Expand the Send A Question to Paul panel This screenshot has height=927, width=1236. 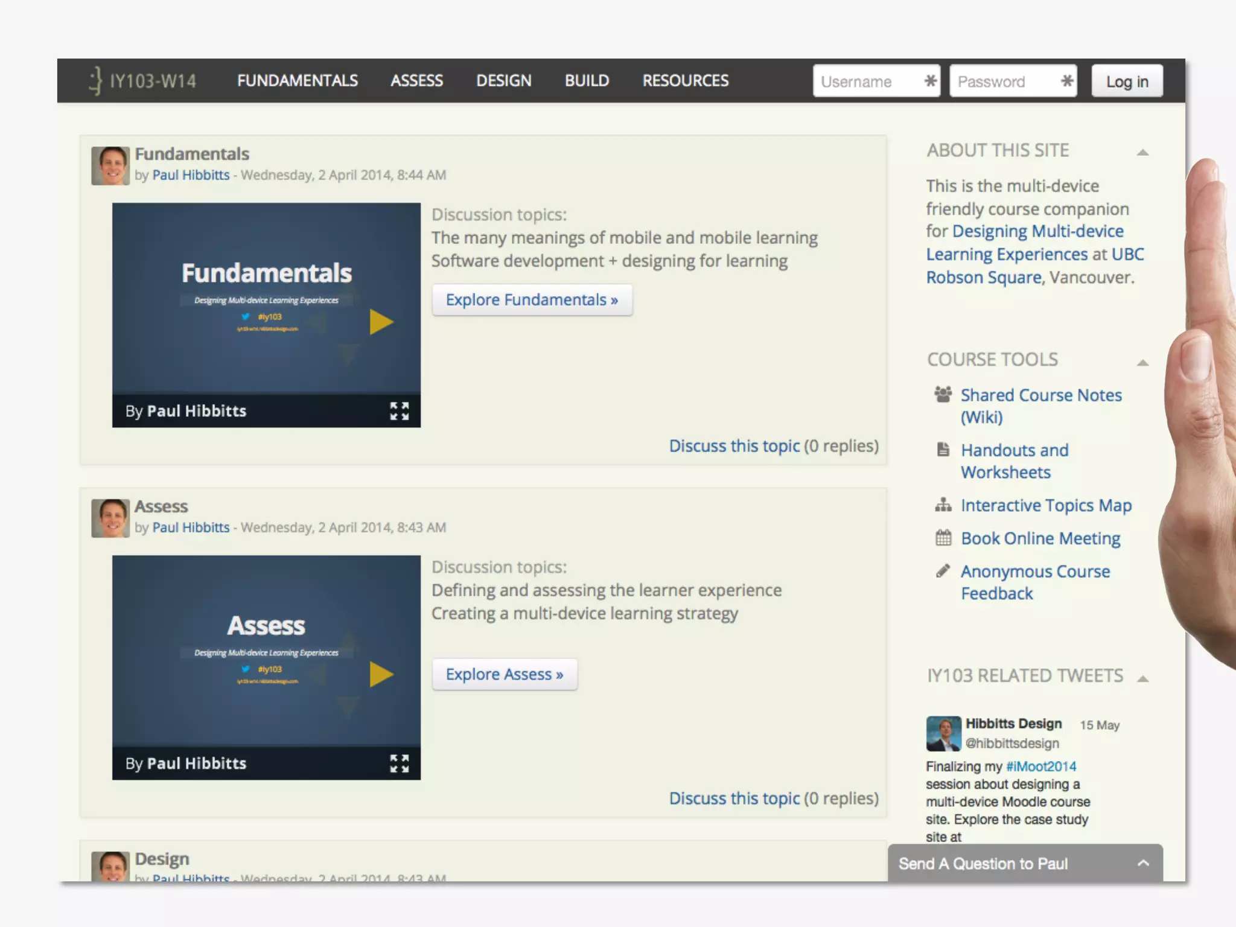(x=1142, y=863)
